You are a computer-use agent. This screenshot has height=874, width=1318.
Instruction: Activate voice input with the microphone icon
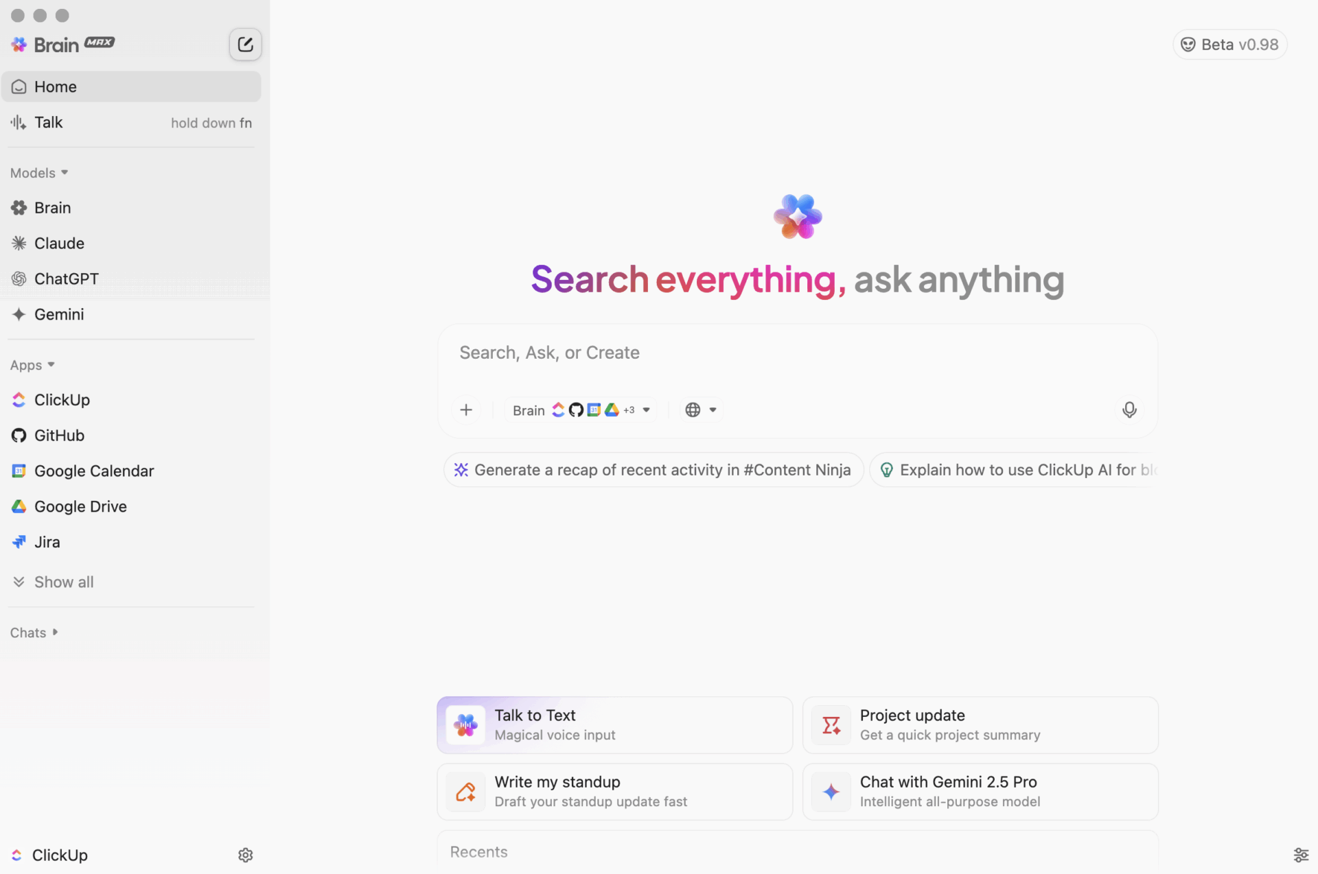(x=1129, y=410)
